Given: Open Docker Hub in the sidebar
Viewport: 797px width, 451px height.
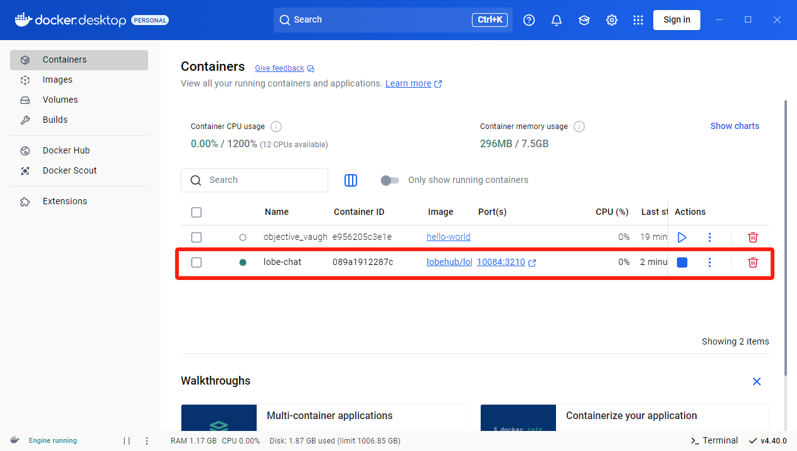Looking at the screenshot, I should click(x=79, y=151).
